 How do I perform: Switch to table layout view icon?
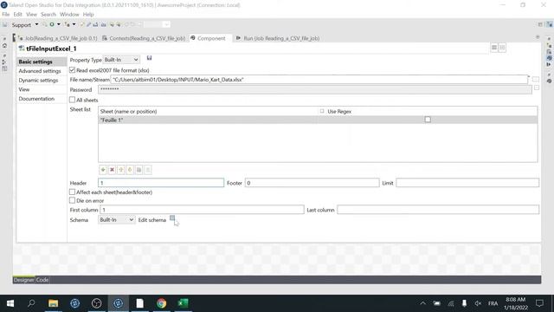(494, 48)
